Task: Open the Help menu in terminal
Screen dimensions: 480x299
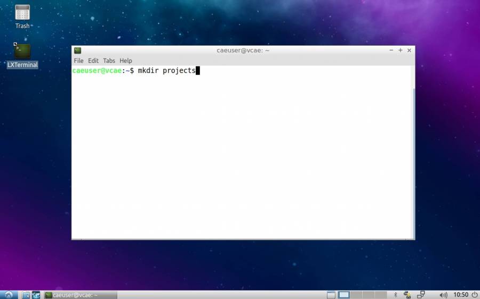Action: pos(125,61)
